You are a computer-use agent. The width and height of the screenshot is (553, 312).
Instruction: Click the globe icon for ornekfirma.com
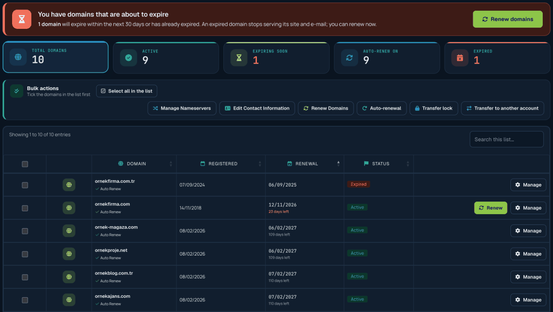tap(69, 208)
